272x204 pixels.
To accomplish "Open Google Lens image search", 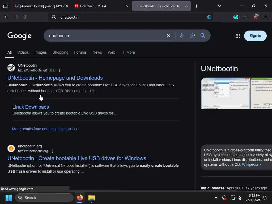I will [x=192, y=36].
